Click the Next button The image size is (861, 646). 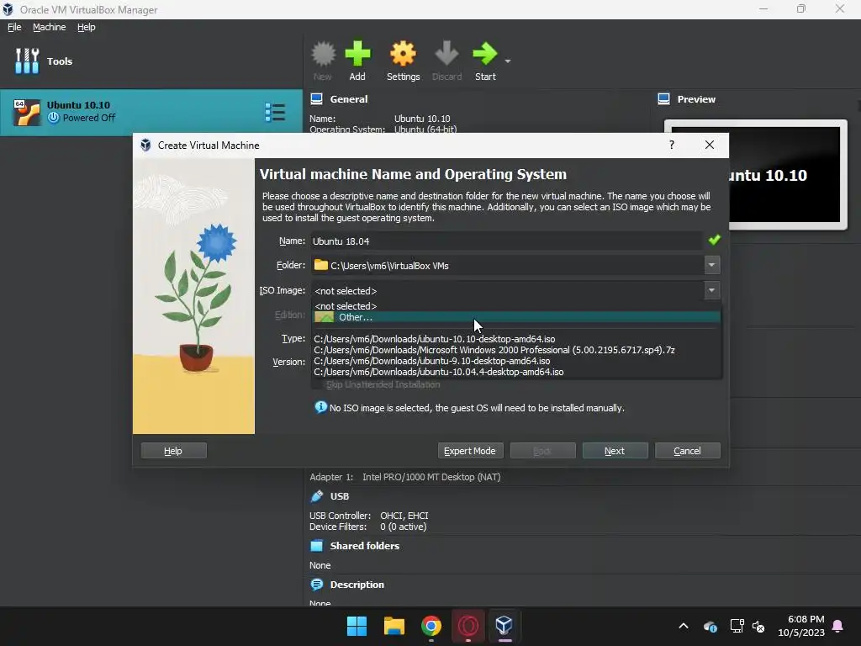pyautogui.click(x=615, y=451)
